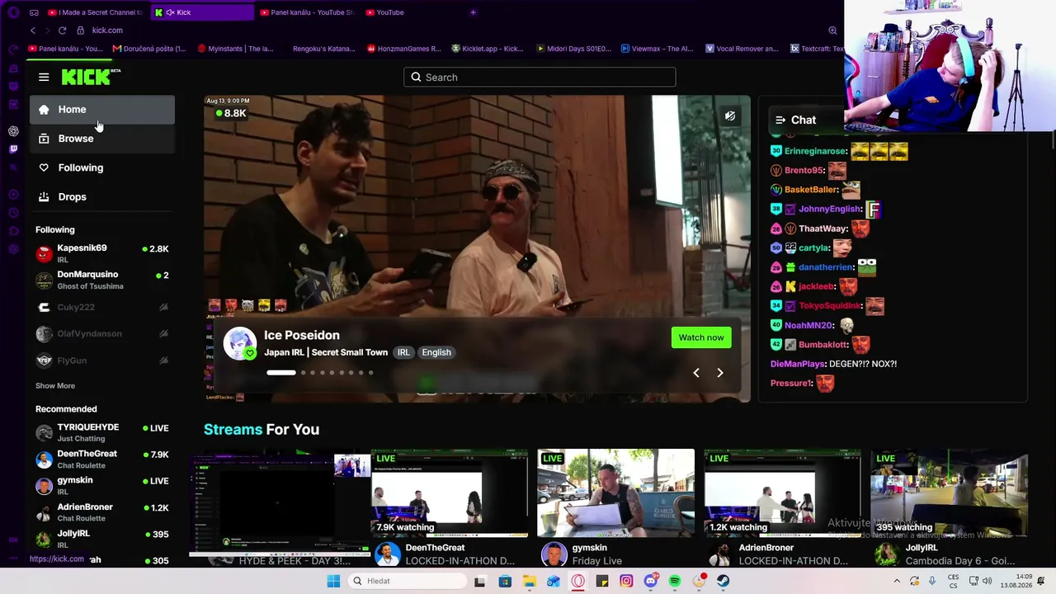Open the Windows Start menu
1056x594 pixels.
tap(333, 582)
